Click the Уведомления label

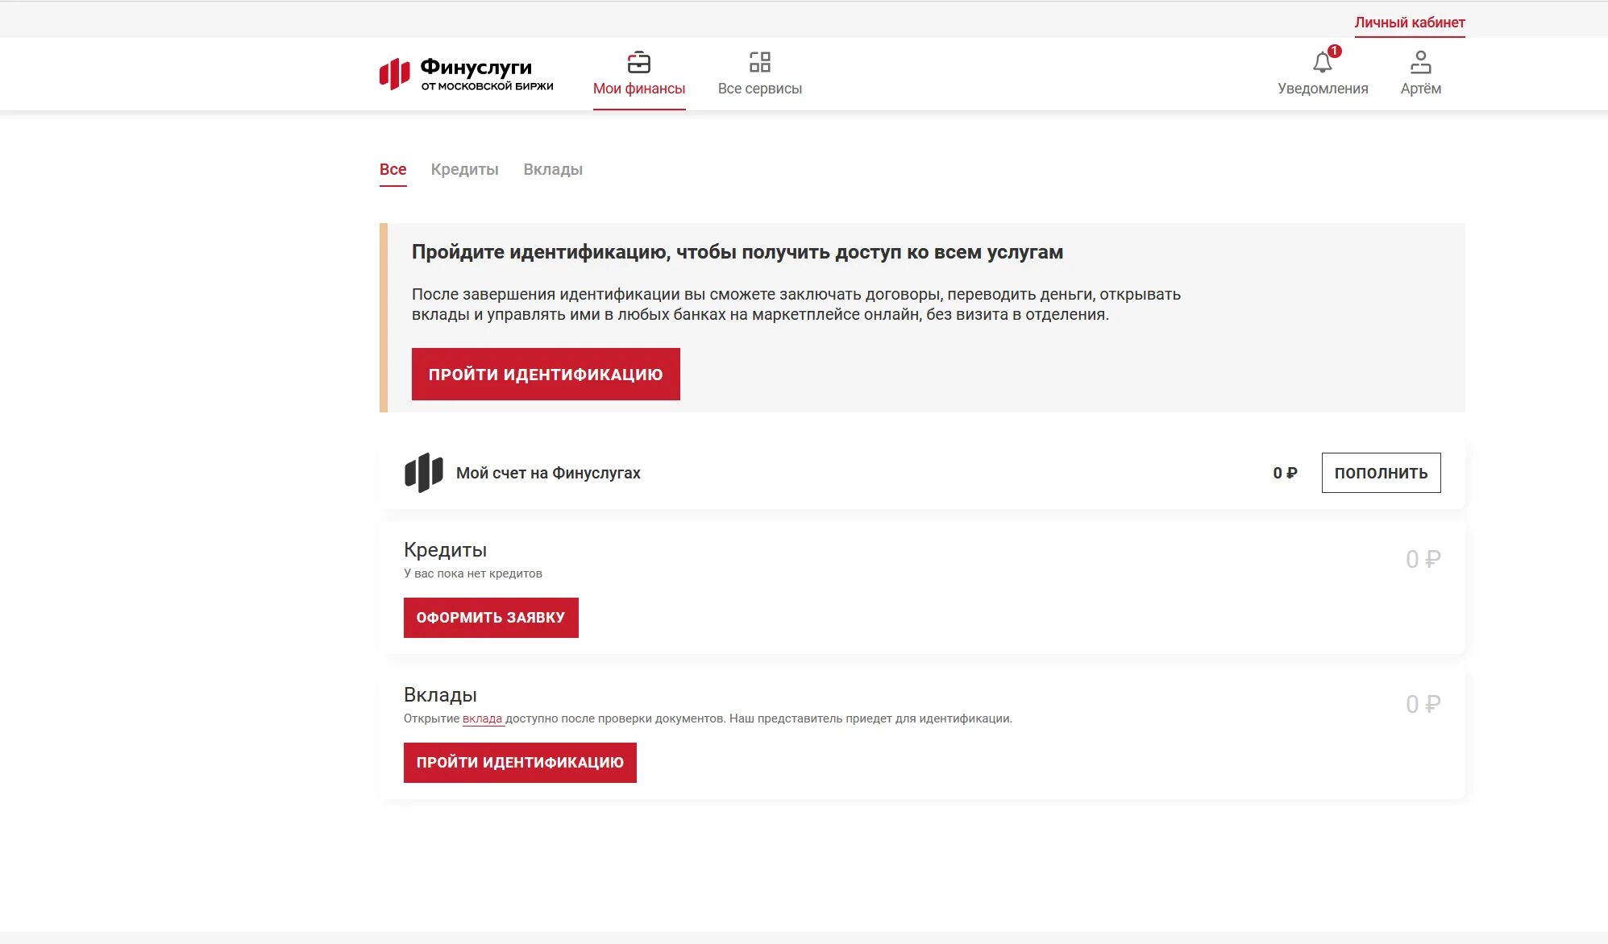1323,89
